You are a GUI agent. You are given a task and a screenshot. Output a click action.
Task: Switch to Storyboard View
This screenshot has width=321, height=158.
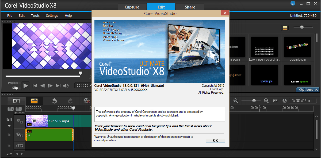(17, 101)
